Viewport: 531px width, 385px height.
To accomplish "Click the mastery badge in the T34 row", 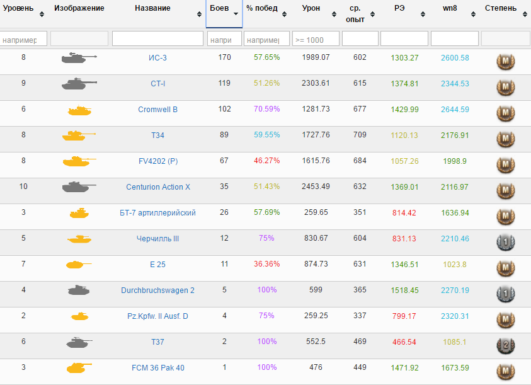I will coord(505,137).
